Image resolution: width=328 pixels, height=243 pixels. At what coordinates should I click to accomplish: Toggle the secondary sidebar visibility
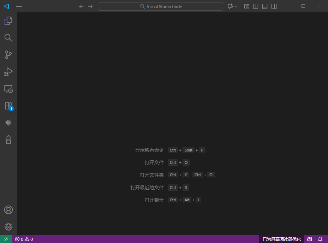(x=274, y=6)
